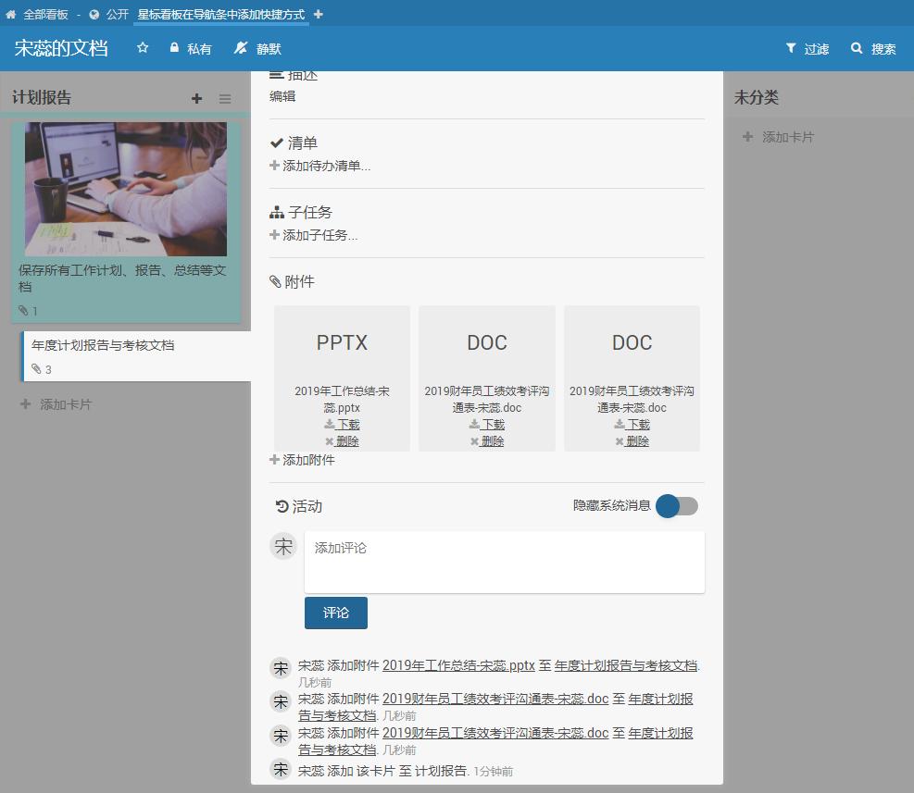This screenshot has height=793, width=914.
Task: Add a subtask 添加子任务
Action: tap(314, 235)
